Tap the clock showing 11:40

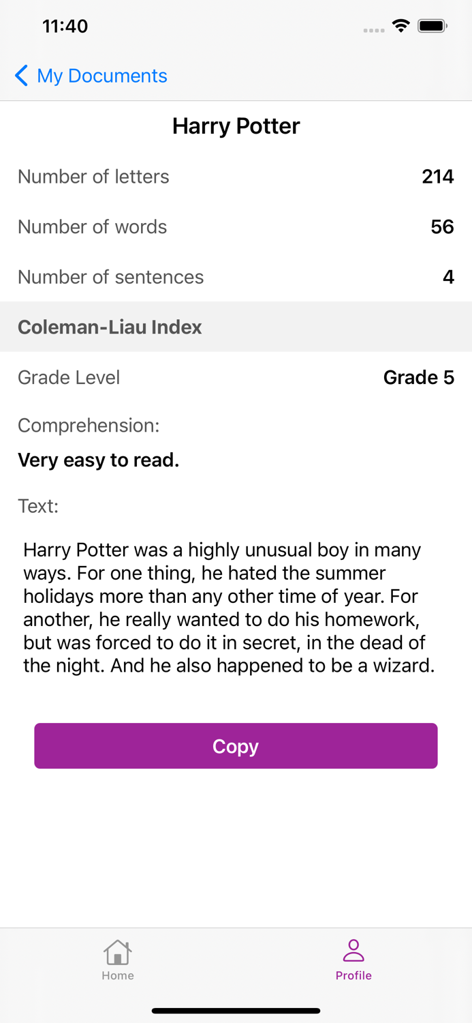[x=65, y=26]
